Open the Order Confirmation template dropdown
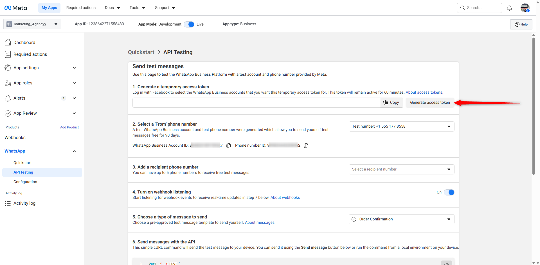The image size is (540, 265). (401, 219)
